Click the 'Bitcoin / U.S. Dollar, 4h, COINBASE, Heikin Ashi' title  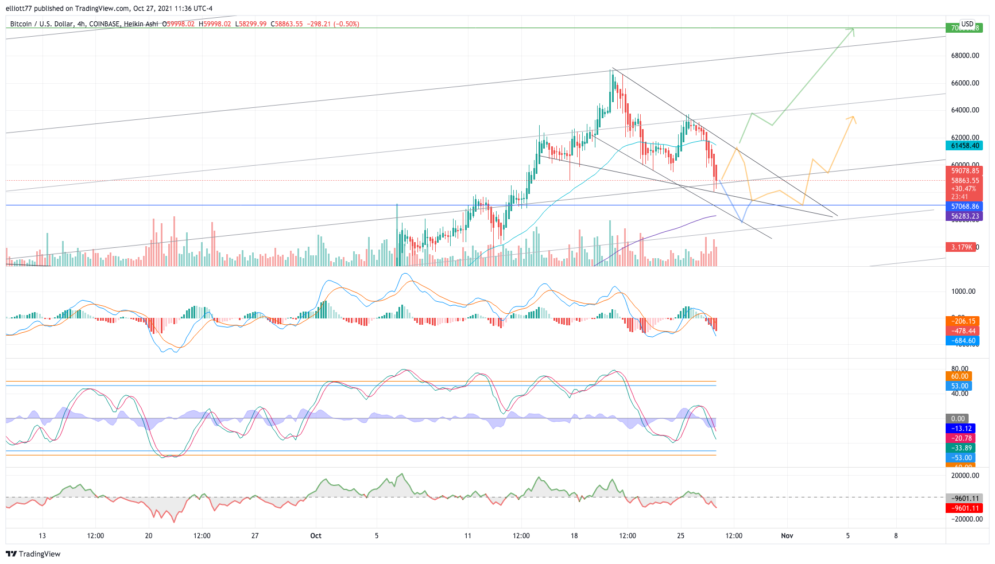click(84, 24)
